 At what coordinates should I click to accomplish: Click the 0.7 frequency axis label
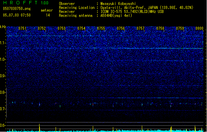point(3,109)
